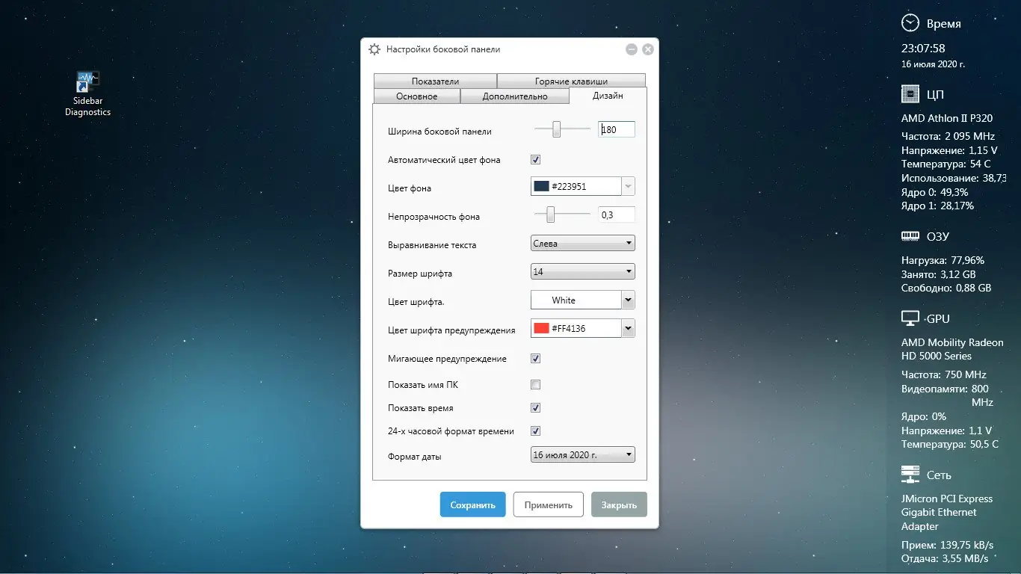The width and height of the screenshot is (1021, 574).
Task: Click the Настройки боковой панели window title
Action: tap(443, 49)
